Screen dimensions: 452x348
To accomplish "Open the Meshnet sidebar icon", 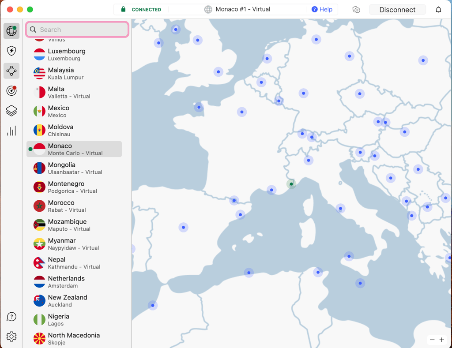I will tap(11, 71).
